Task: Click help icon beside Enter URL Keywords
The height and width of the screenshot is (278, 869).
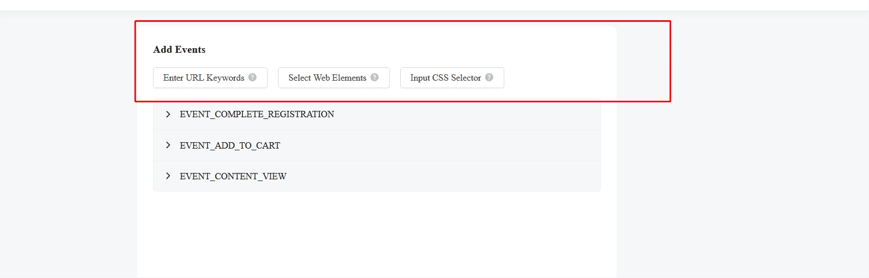Action: [x=252, y=77]
